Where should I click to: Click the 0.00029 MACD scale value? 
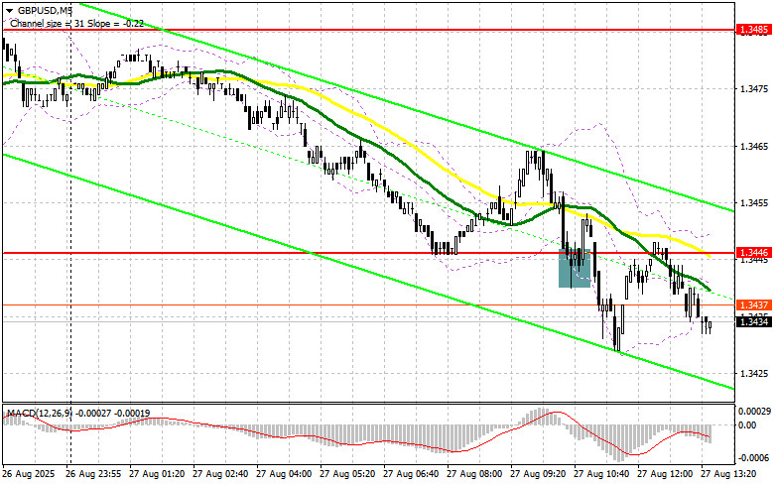(755, 411)
